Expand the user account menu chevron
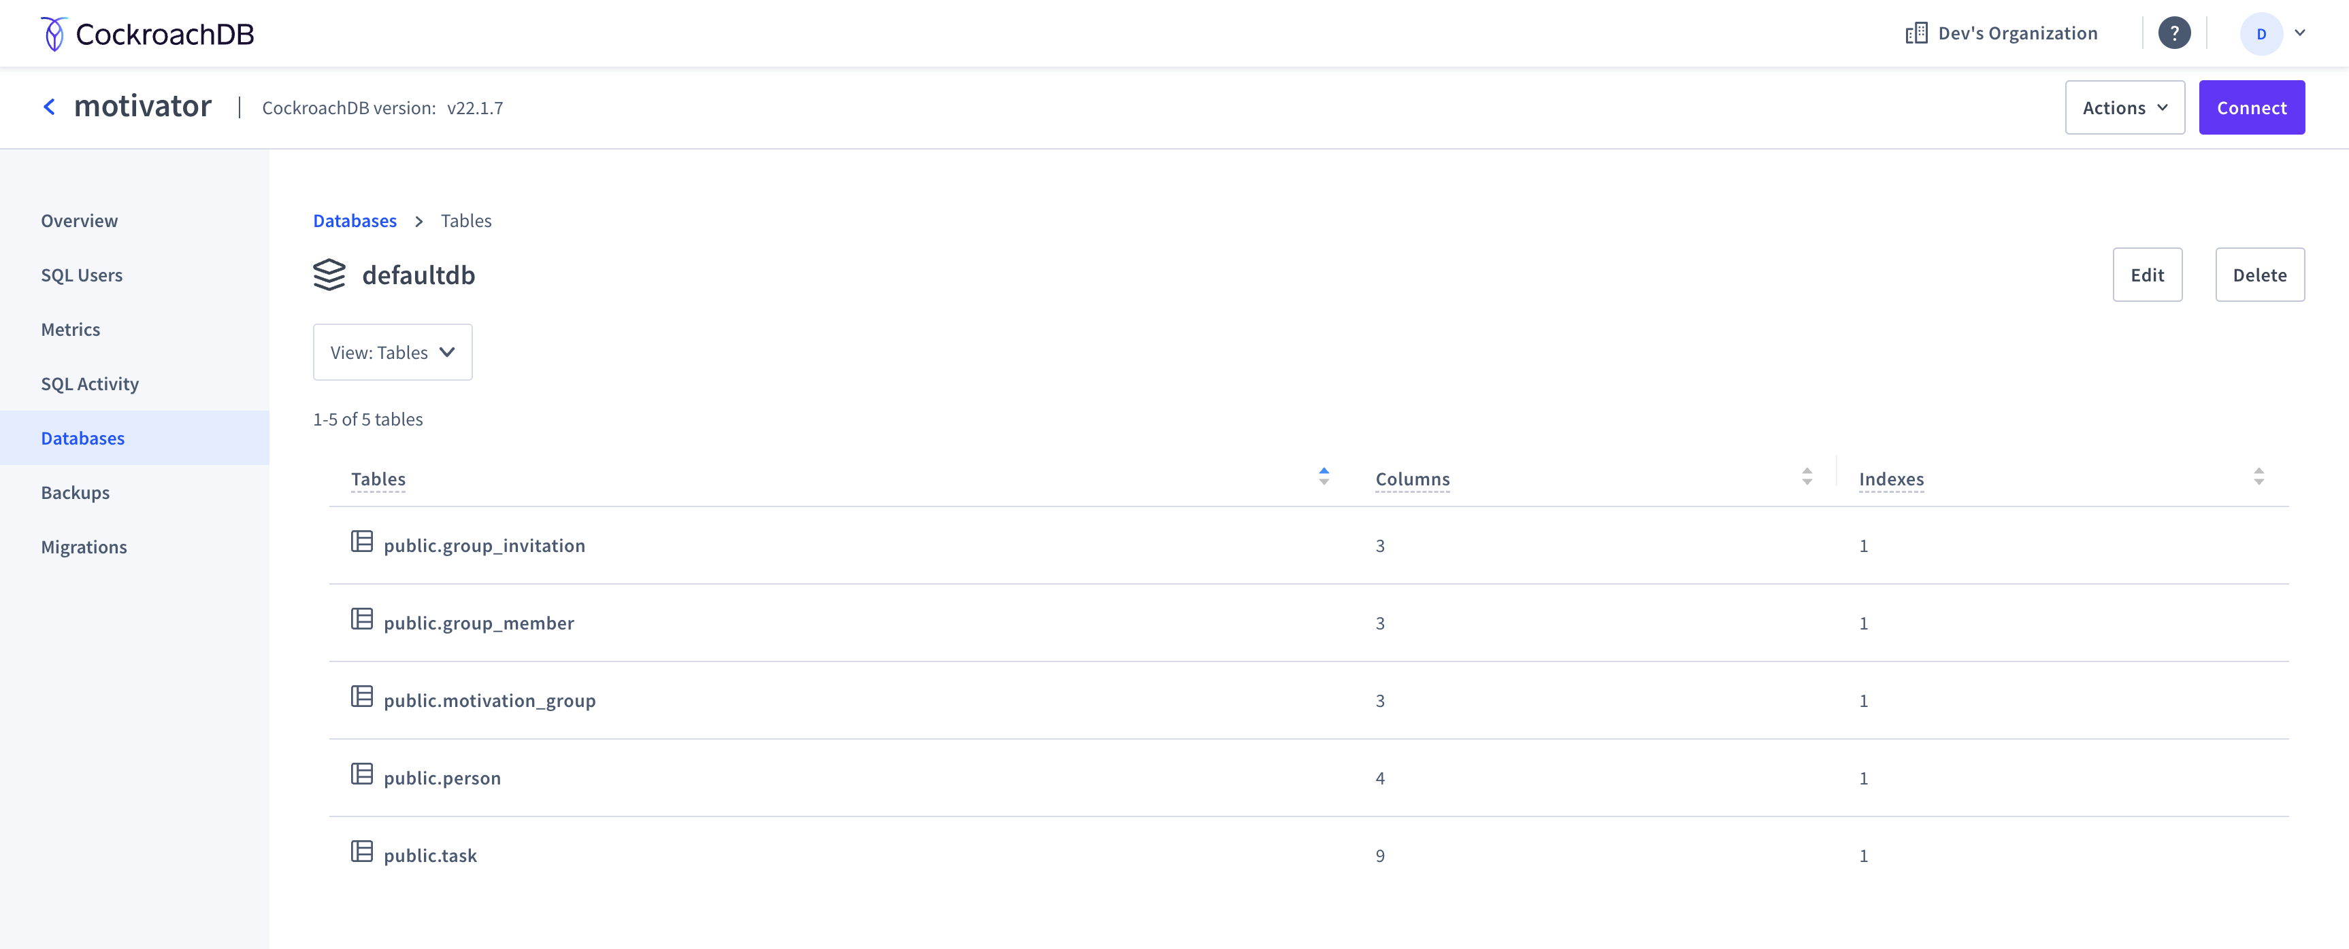 pos(2300,33)
